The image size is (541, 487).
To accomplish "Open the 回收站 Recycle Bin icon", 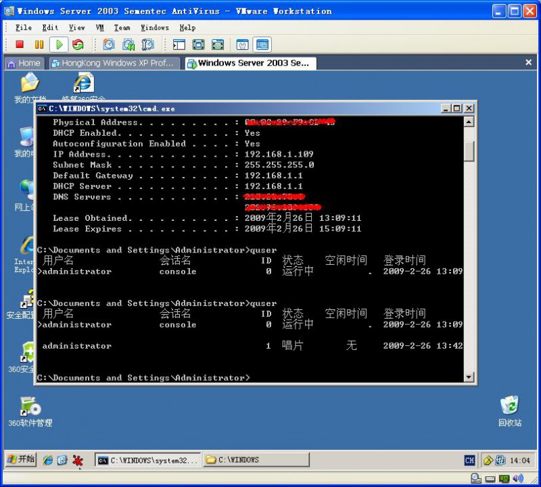I will click(510, 411).
